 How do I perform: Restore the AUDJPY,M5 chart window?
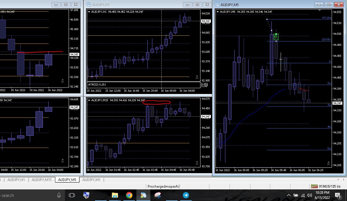329,4
